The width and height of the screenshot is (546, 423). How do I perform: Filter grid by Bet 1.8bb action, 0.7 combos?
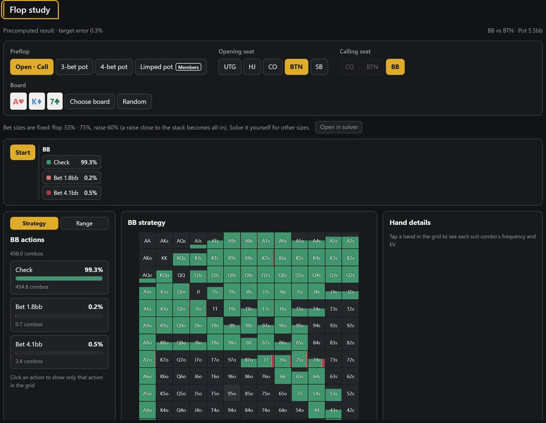(59, 315)
